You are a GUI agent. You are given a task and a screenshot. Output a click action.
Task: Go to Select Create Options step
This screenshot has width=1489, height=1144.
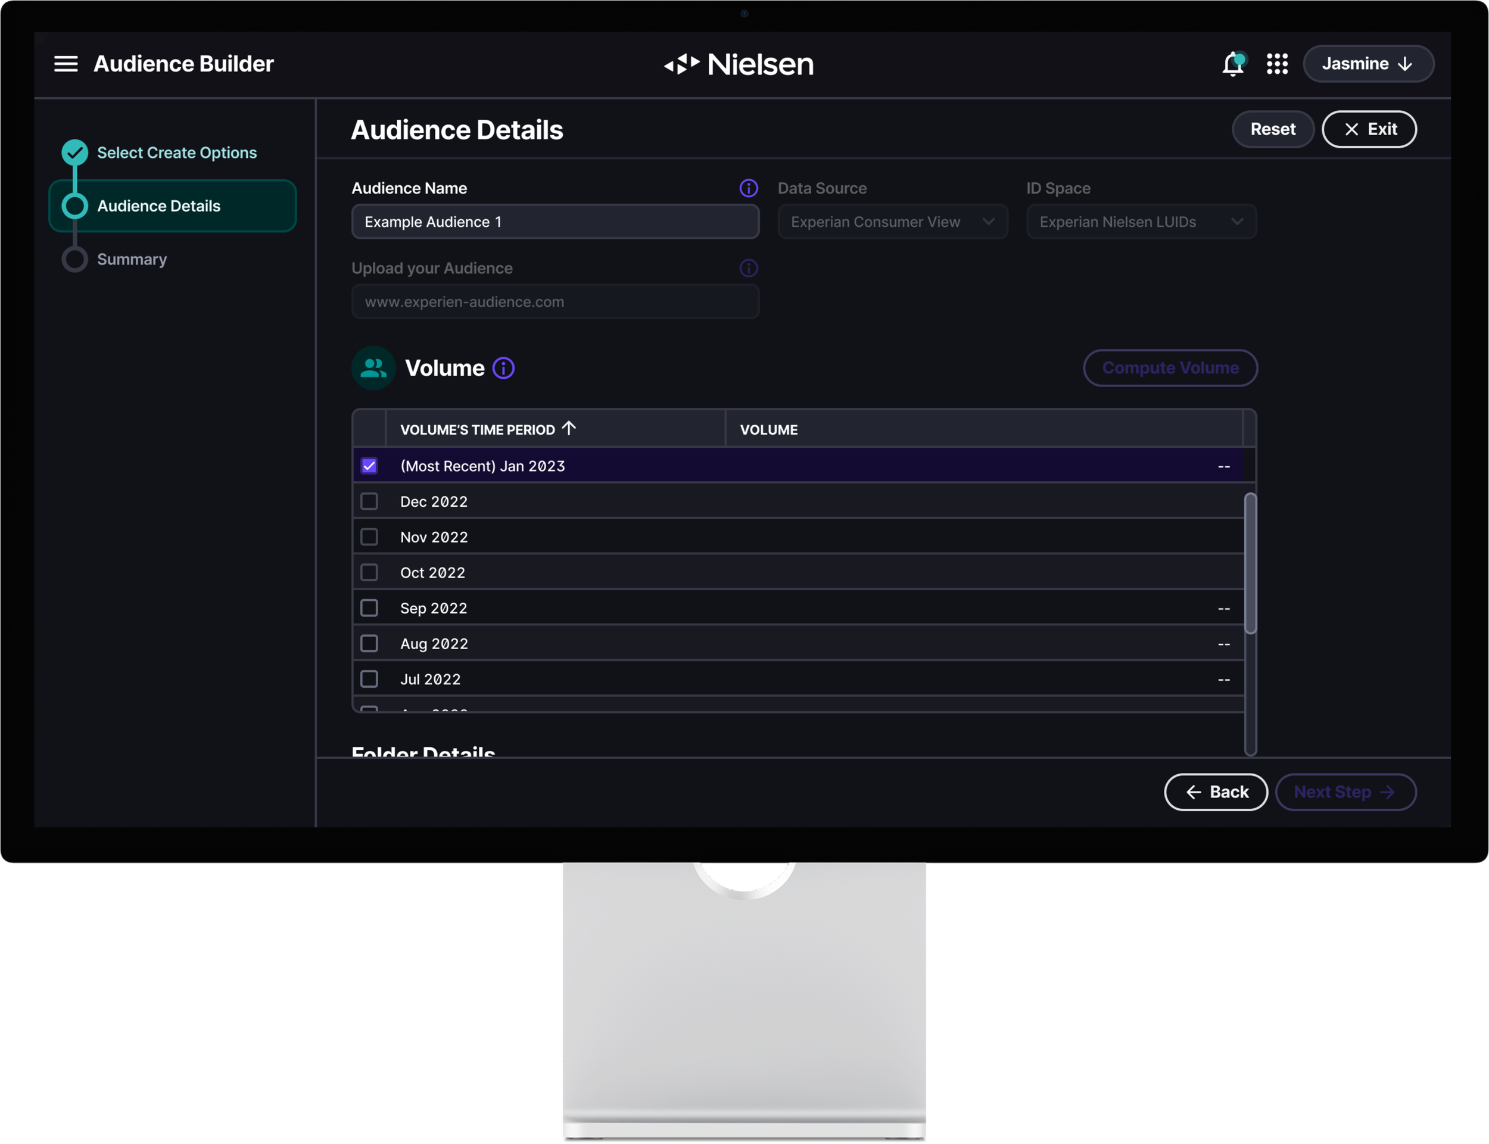(x=176, y=152)
